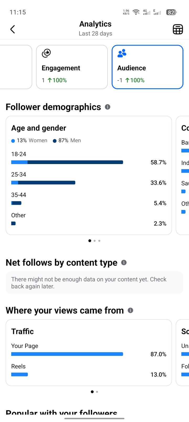
Task: Open Where your views came from info icon
Action: [130, 310]
